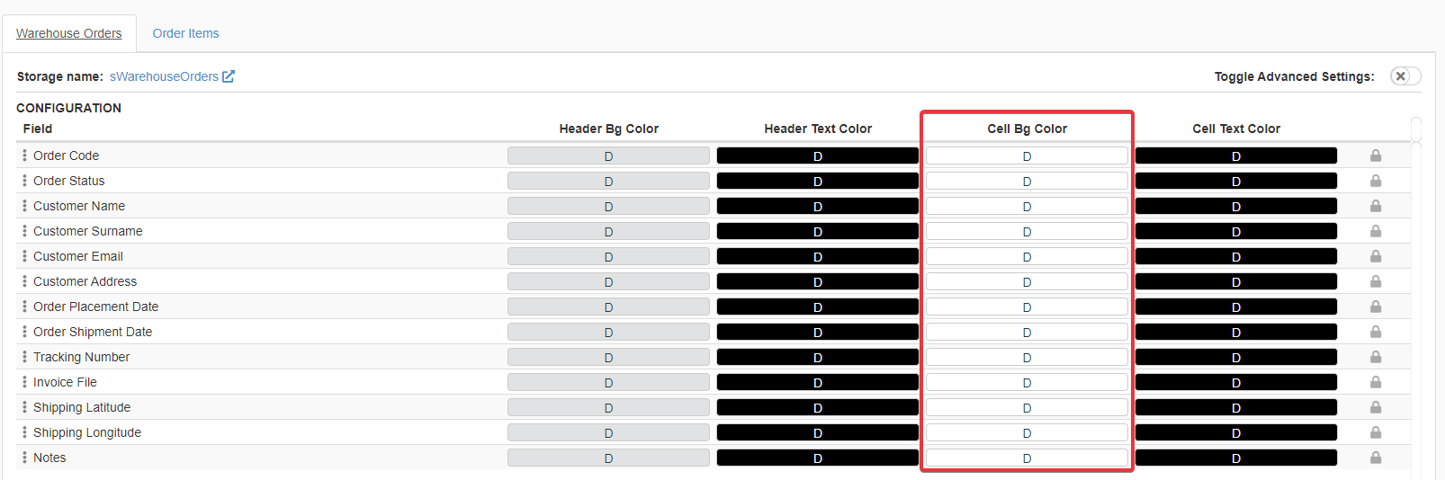Open external link icon next to sWarehouseOrders
The image size is (1445, 480).
click(229, 76)
